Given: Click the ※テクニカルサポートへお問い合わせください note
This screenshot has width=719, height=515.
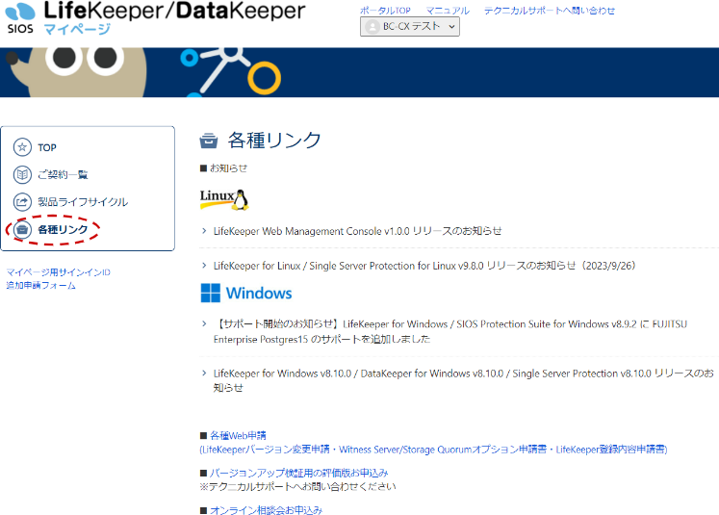Looking at the screenshot, I should click(298, 486).
